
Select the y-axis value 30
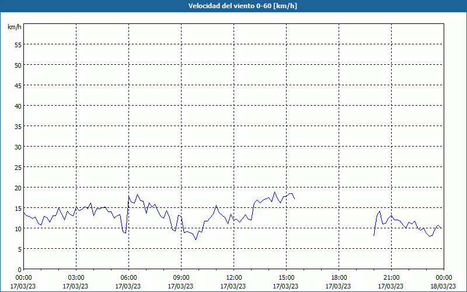pos(18,147)
